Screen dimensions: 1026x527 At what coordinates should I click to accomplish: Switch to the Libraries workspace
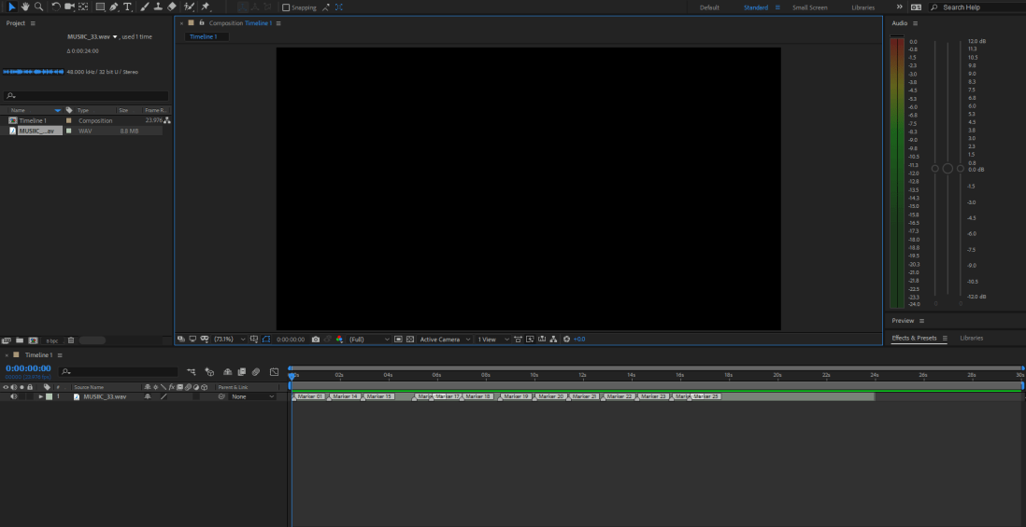click(x=863, y=7)
